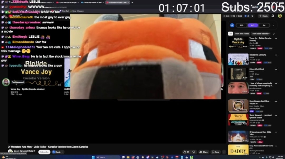Open more options for 1 hour of silence
The image size is (285, 159).
pos(276,83)
